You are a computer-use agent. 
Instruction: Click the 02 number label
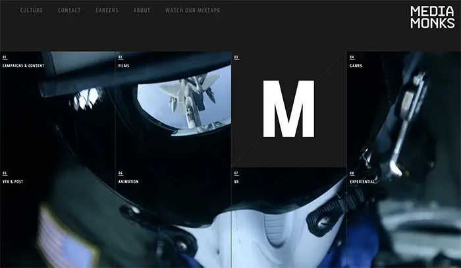(121, 57)
